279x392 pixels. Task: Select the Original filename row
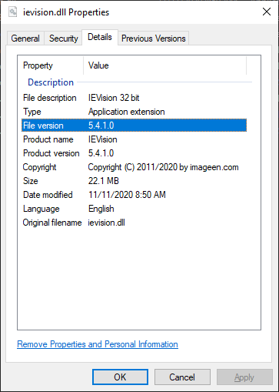point(134,223)
